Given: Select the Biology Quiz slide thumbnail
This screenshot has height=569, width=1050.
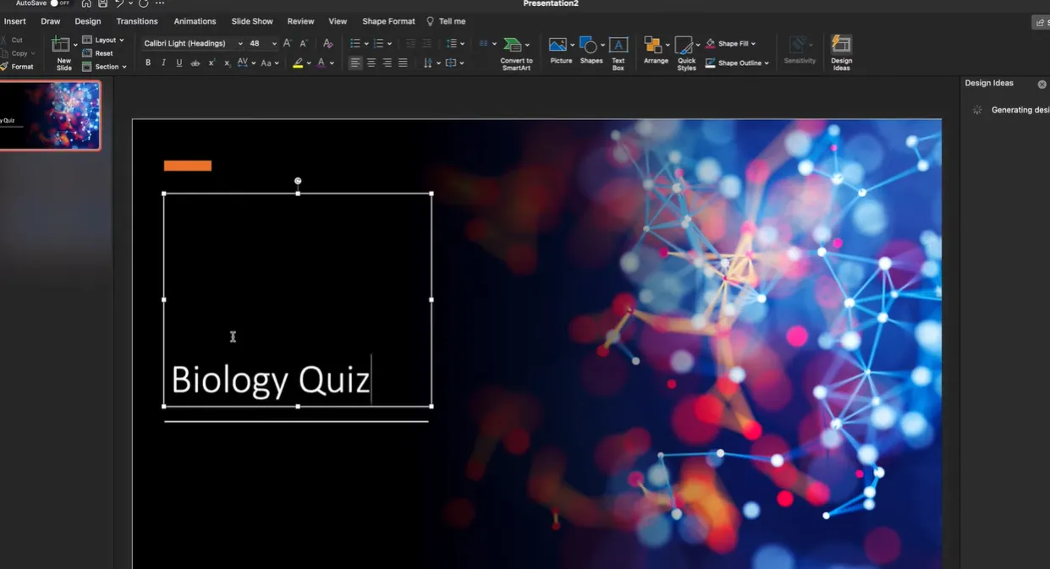Looking at the screenshot, I should pyautogui.click(x=51, y=116).
